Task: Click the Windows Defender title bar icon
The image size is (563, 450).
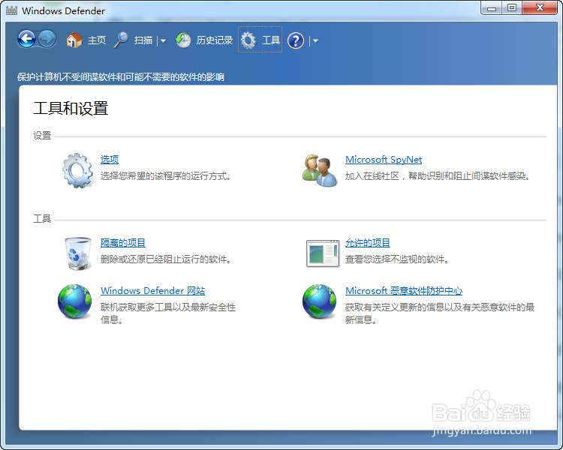Action: pyautogui.click(x=11, y=10)
